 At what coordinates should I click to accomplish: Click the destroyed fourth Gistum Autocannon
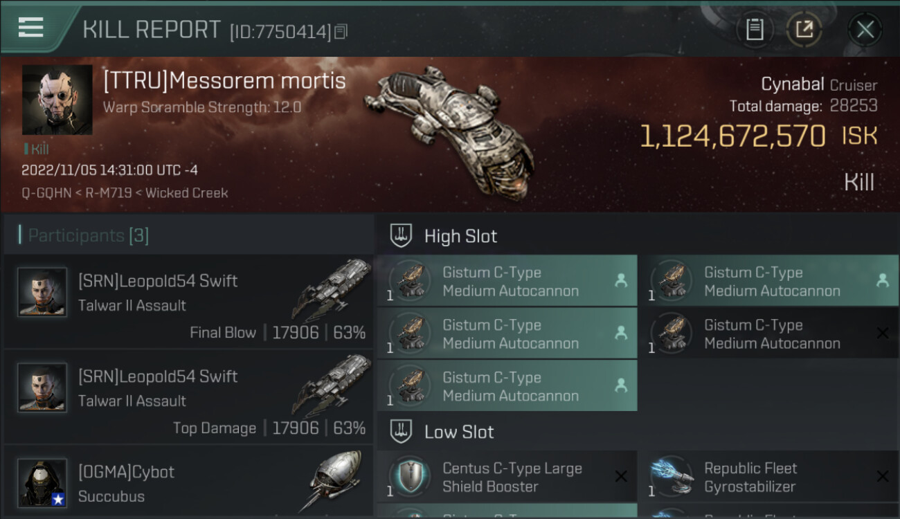point(768,334)
